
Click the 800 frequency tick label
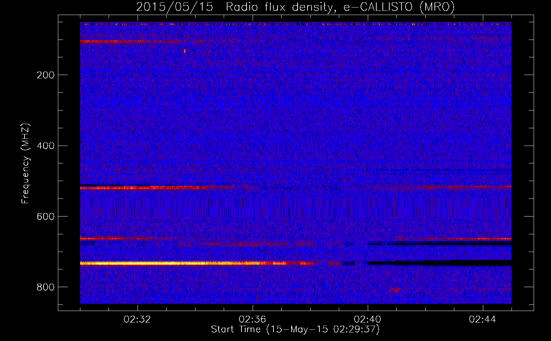(x=46, y=287)
